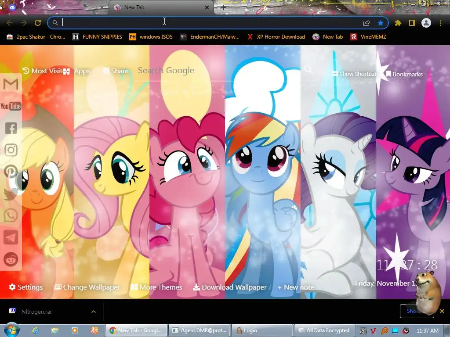
Task: Open Telegram shortcut in sidebar
Action: pos(11,237)
